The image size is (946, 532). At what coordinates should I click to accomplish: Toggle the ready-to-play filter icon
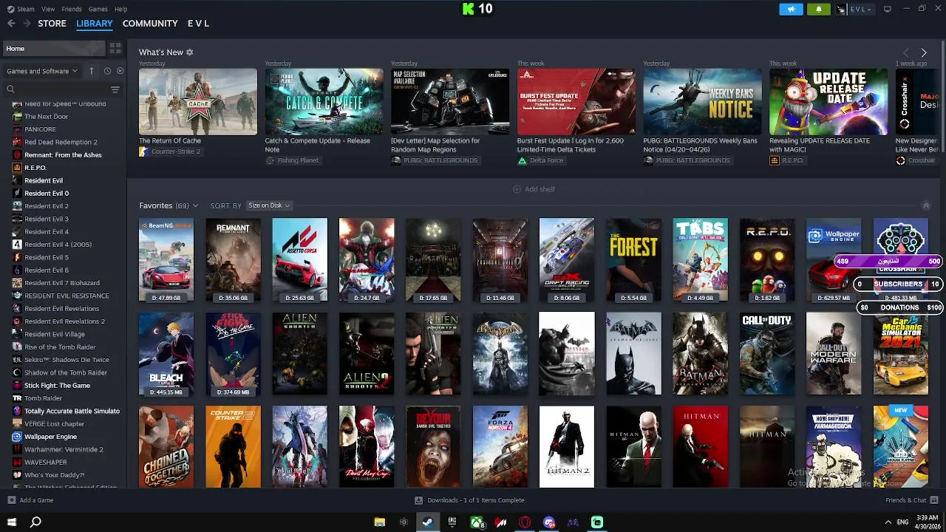pyautogui.click(x=120, y=71)
